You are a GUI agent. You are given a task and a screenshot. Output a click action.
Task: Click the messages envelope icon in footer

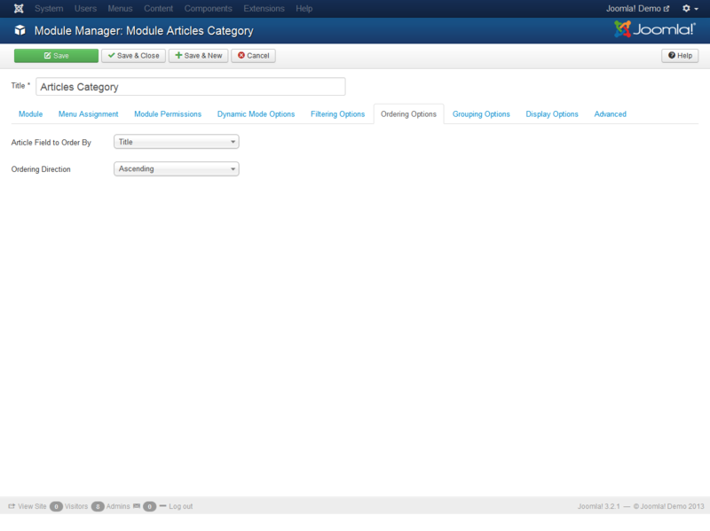[137, 506]
